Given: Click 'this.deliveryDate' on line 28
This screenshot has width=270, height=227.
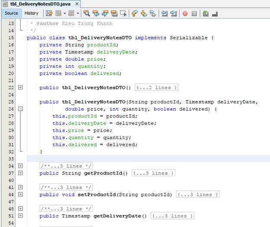Looking at the screenshot, I should pyautogui.click(x=79, y=123).
